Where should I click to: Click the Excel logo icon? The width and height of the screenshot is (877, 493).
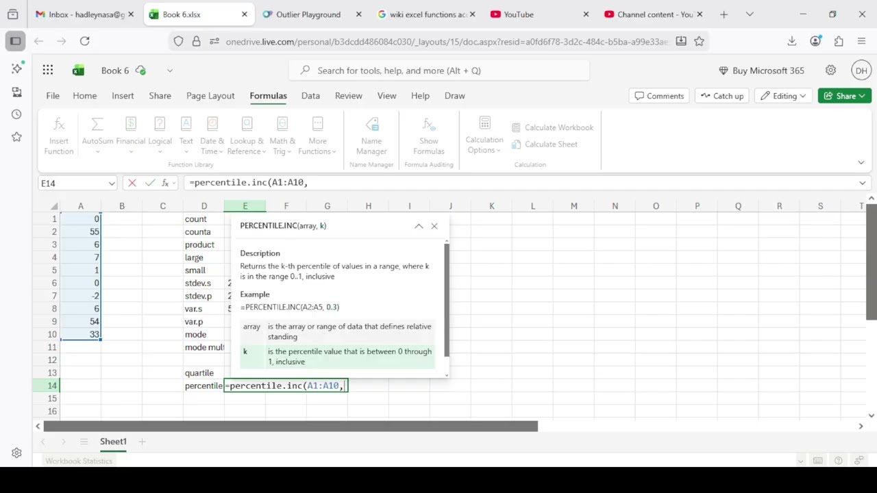pos(78,71)
